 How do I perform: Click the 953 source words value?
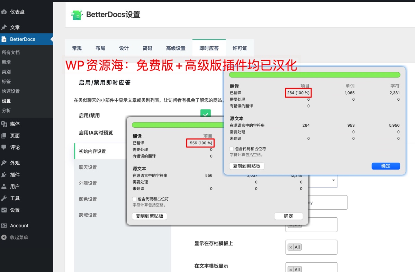tap(351, 125)
